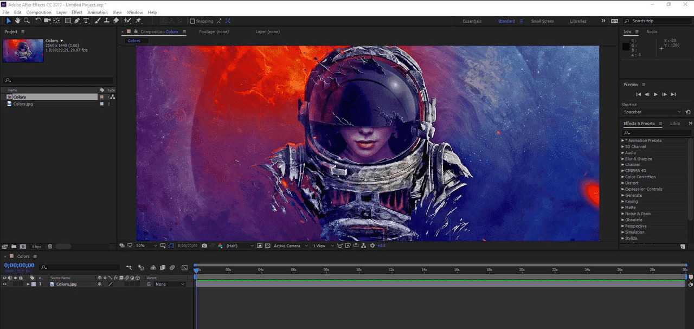Select the Pen tool

point(77,21)
